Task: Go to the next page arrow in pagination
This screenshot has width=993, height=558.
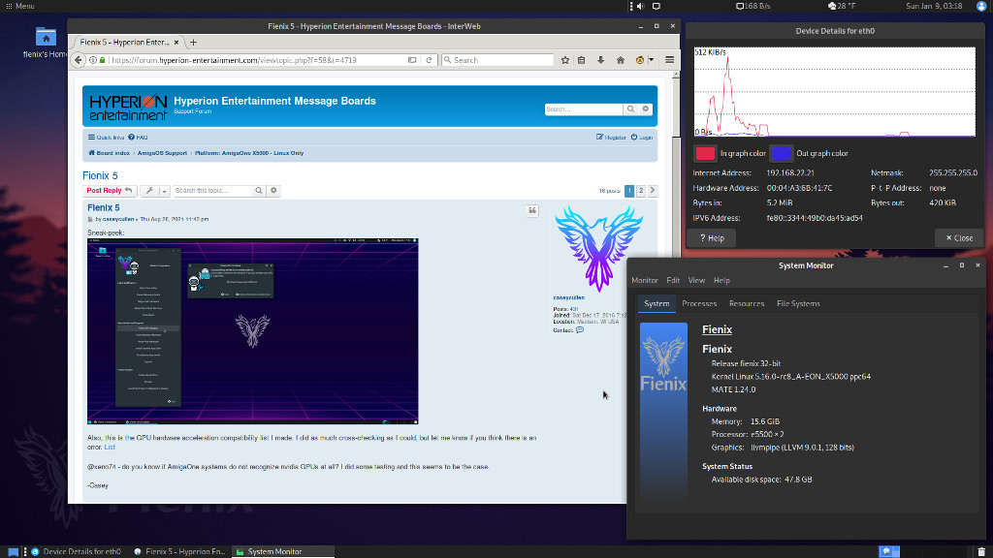Action: pyautogui.click(x=653, y=191)
